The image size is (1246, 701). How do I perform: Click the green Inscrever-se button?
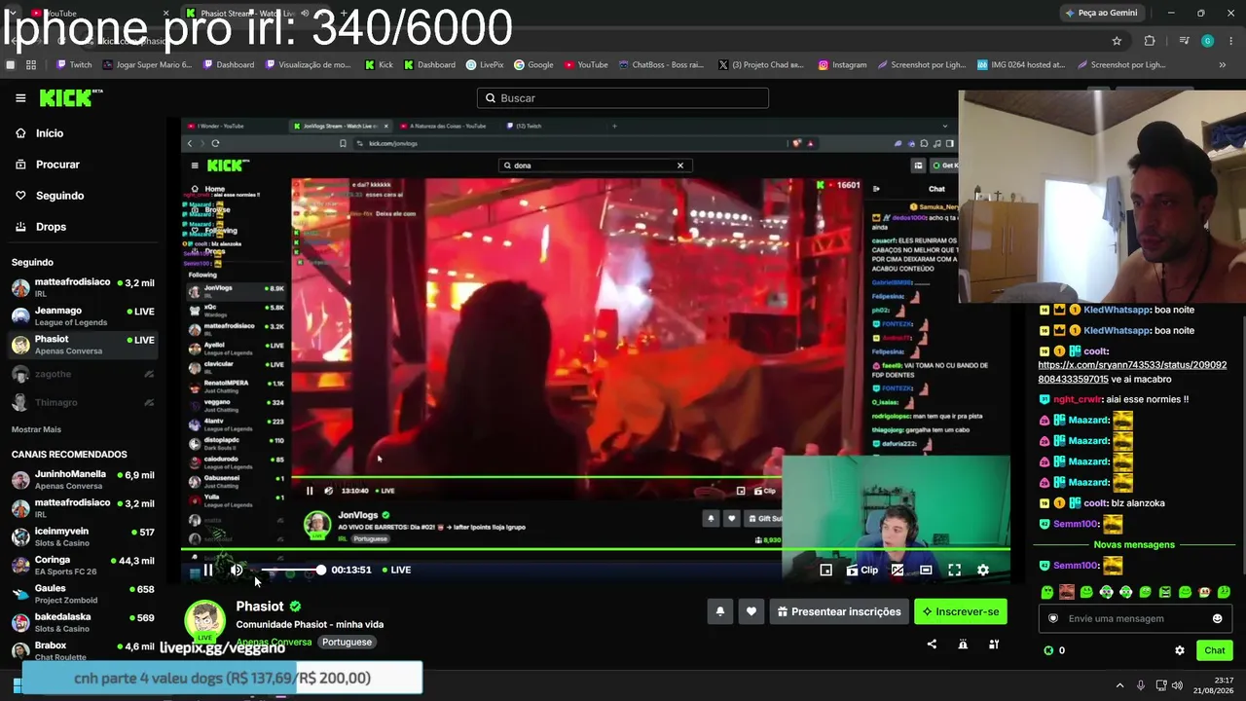[961, 611]
